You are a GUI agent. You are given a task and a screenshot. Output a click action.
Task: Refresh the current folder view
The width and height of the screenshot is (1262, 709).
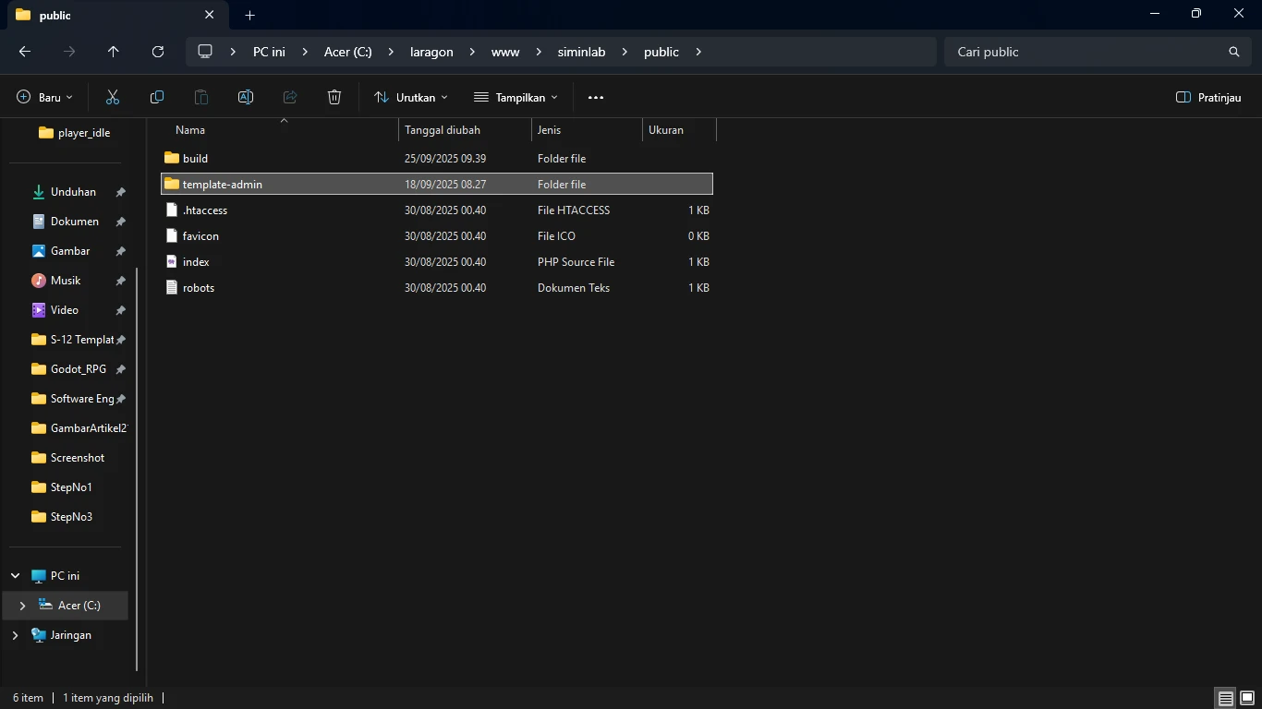pos(158,52)
